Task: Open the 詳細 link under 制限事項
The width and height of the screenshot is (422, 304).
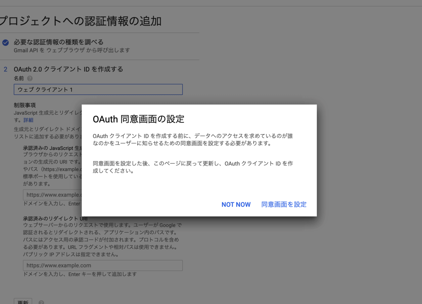Action: [x=28, y=120]
